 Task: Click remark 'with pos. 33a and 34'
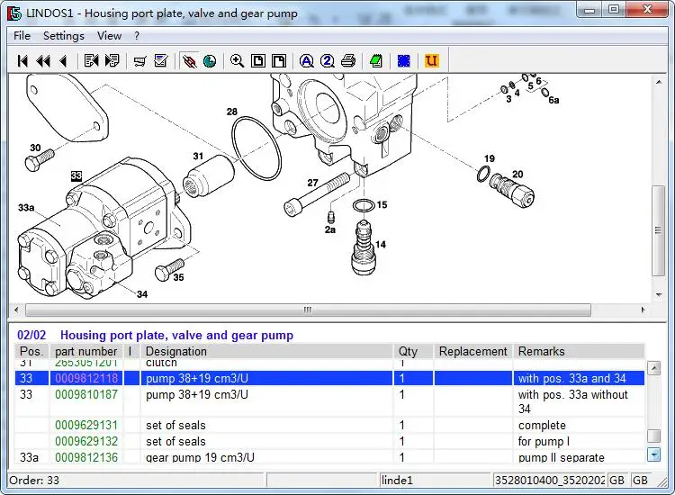[572, 378]
